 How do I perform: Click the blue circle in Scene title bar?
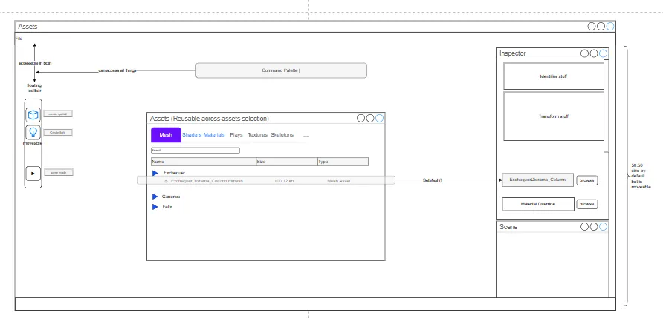[603, 227]
